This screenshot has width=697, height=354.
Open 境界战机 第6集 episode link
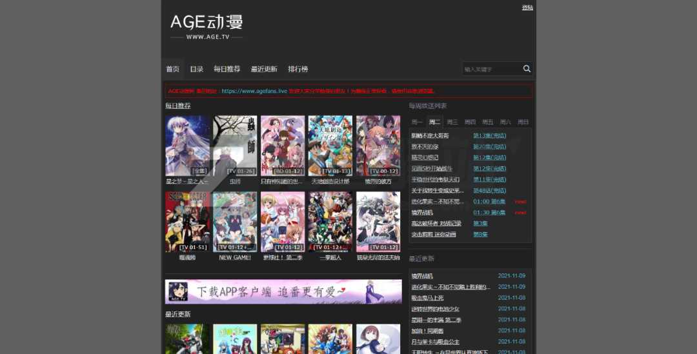(489, 212)
